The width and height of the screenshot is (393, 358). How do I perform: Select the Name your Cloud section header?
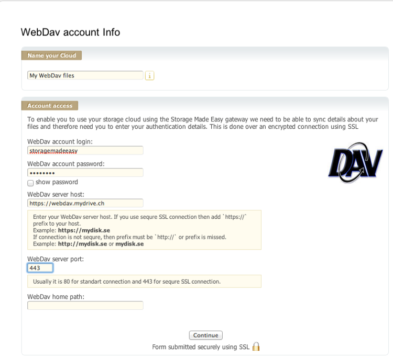pos(51,55)
